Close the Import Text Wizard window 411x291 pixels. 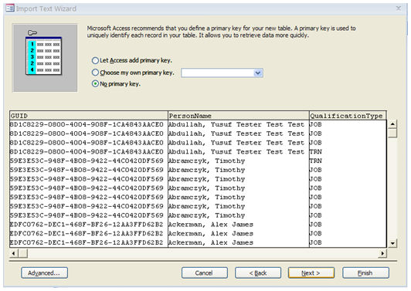[399, 8]
